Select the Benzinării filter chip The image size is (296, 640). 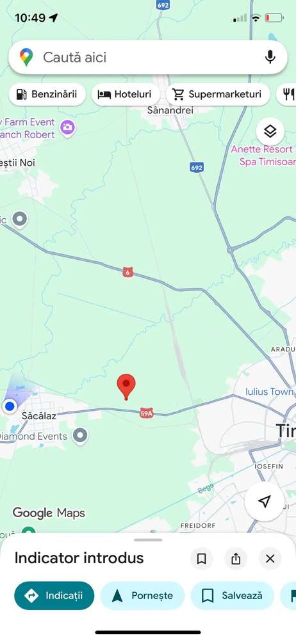(x=47, y=94)
